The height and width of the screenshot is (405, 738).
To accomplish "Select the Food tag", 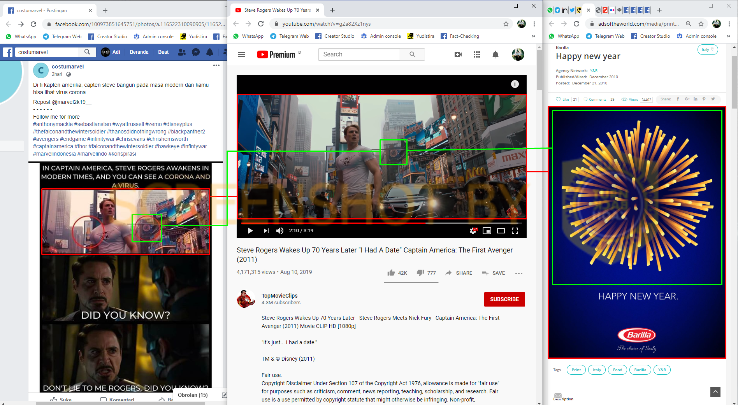I will 617,370.
